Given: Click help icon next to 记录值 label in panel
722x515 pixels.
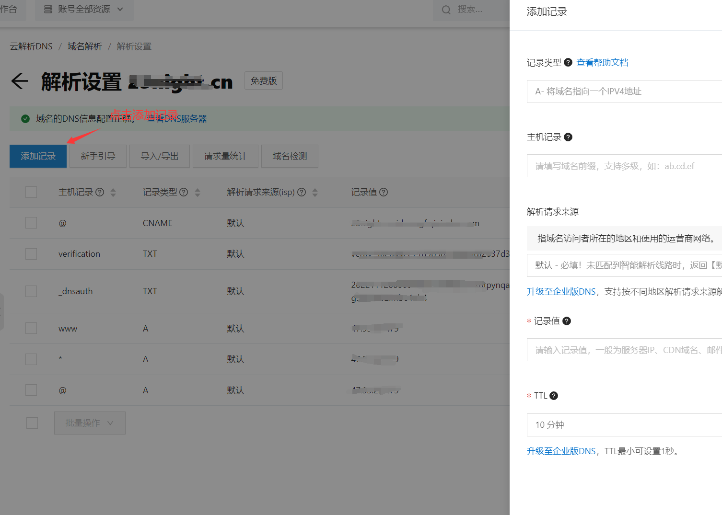Looking at the screenshot, I should point(567,321).
